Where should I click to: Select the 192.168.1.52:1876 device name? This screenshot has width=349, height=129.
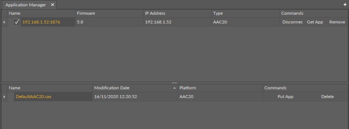[41, 22]
